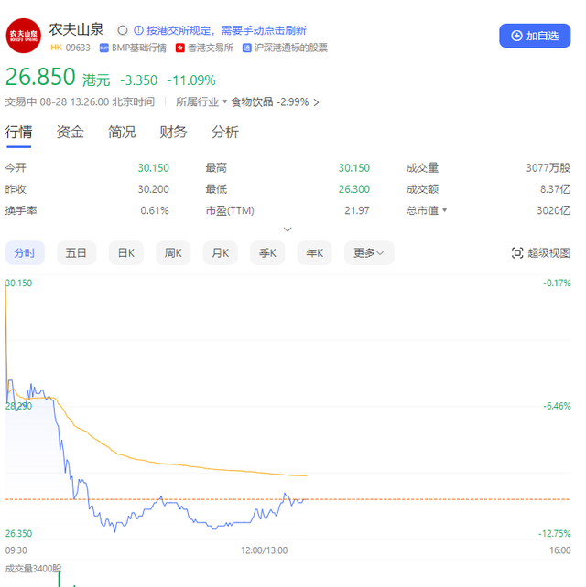Click the Nongfu Spring red logo
Screen dimensions: 586x587
point(23,36)
